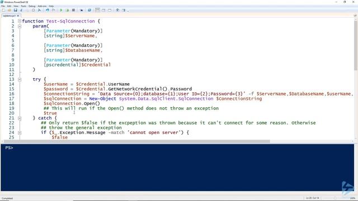Click the editor vertical scrollbar thumb
Image resolution: width=358 pixels, height=201 pixels.
pos(356,46)
